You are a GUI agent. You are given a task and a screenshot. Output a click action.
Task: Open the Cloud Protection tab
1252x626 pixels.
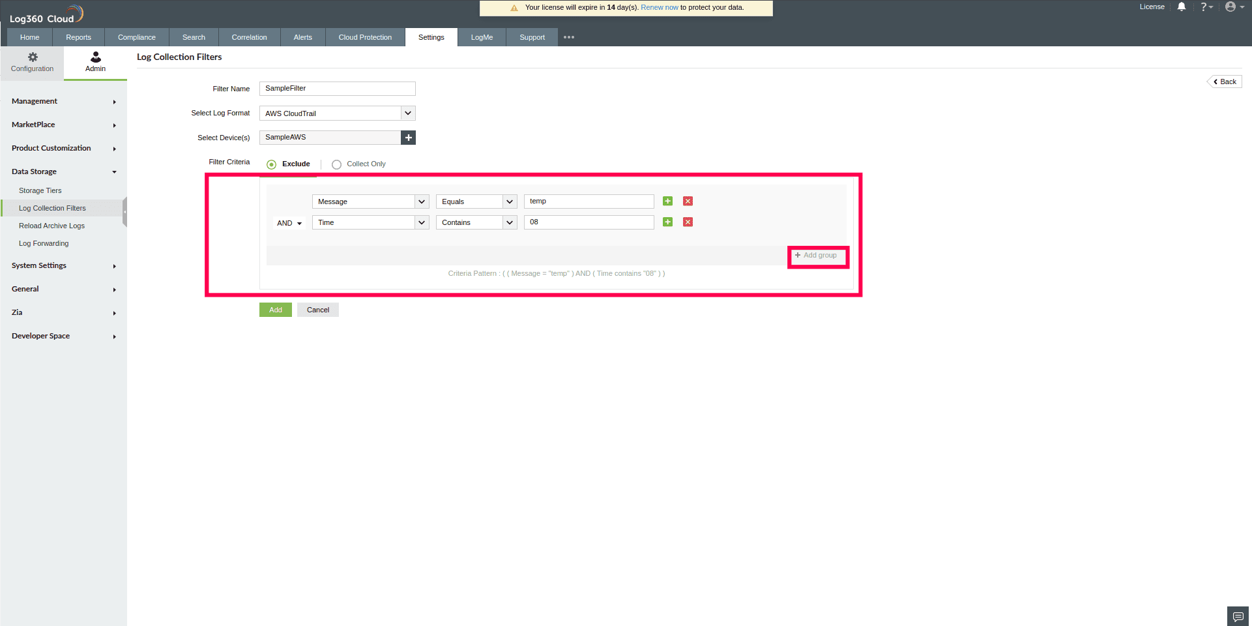point(364,37)
